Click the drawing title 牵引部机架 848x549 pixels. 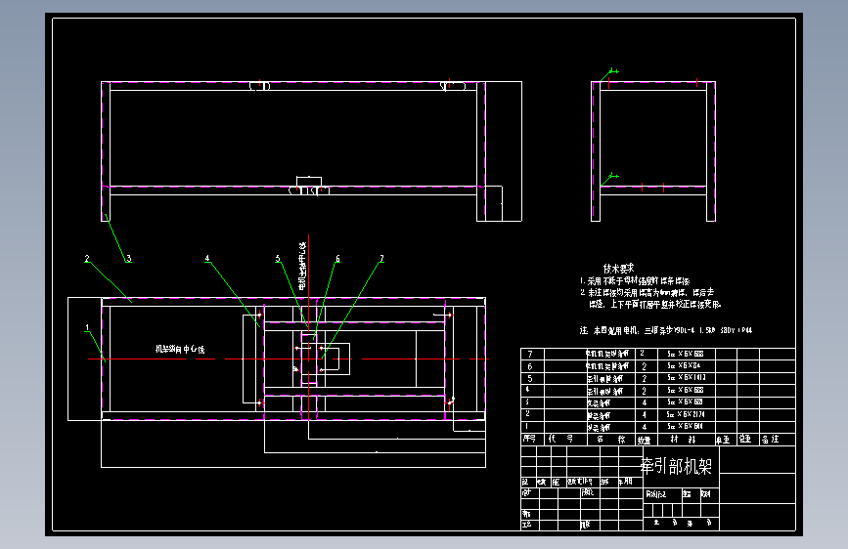(676, 466)
